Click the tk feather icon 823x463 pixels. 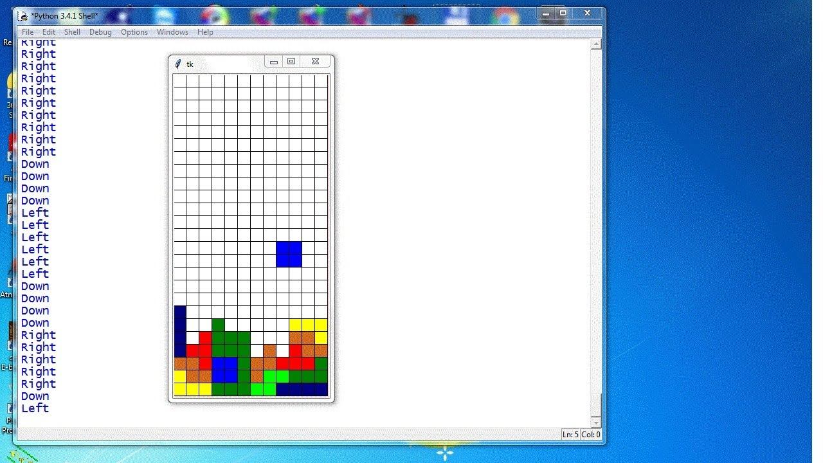tap(178, 64)
